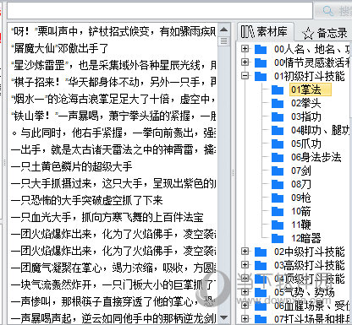Viewport: 352px width, 325px height.
Task: Select the line starting '一只大手抓摄过来'
Action: [113, 183]
